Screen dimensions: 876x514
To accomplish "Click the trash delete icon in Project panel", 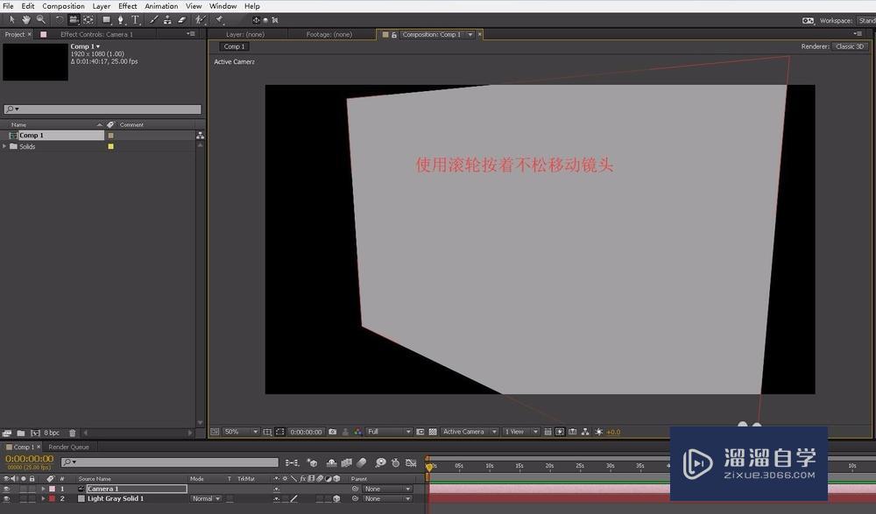I will point(72,433).
